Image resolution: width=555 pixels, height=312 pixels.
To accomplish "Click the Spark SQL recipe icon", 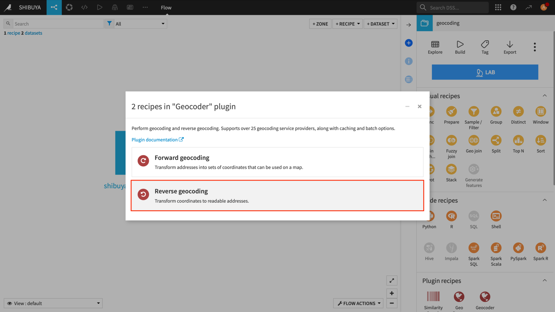I will (473, 248).
